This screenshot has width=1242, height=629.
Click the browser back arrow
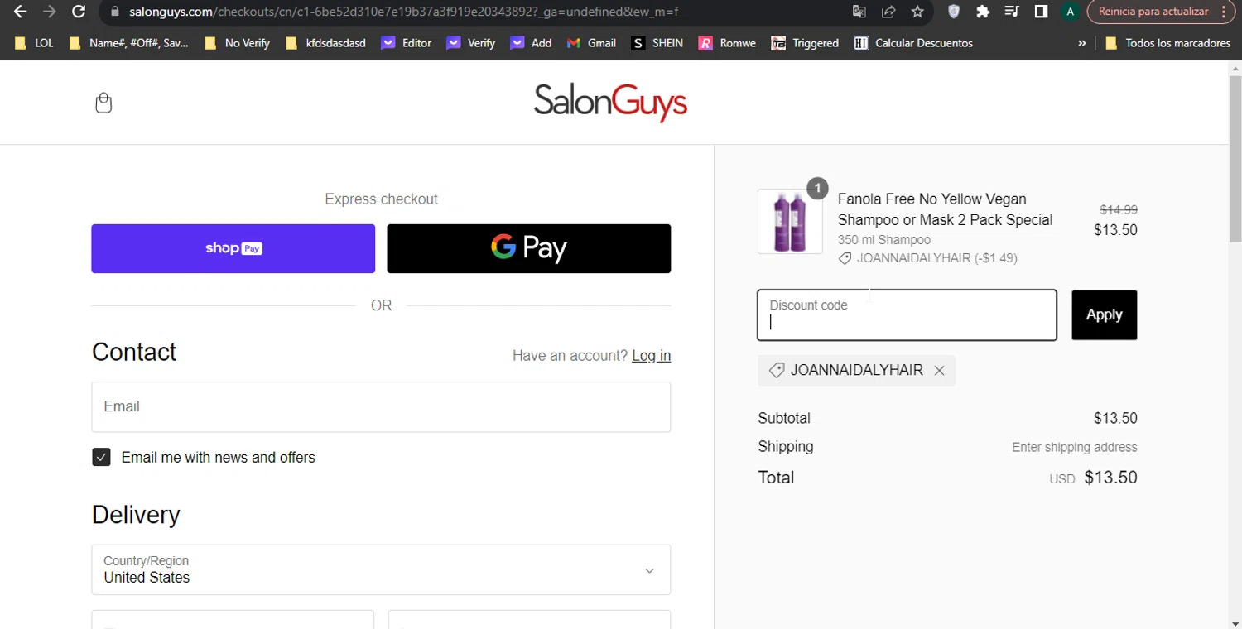tap(20, 12)
